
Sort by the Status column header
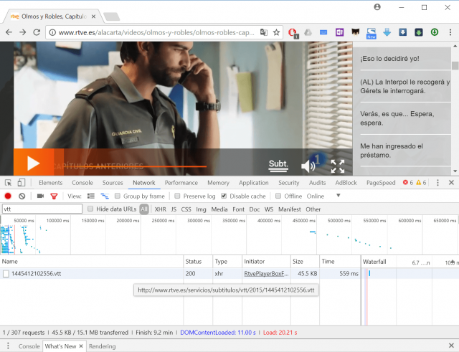pyautogui.click(x=198, y=261)
